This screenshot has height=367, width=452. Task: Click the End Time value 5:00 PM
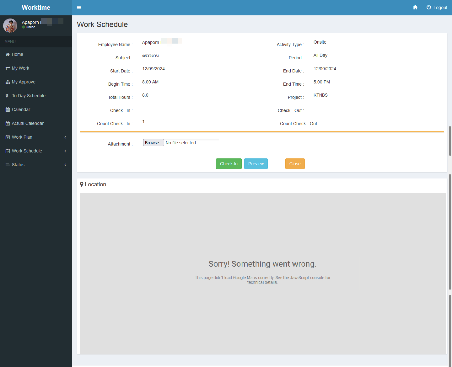[322, 82]
